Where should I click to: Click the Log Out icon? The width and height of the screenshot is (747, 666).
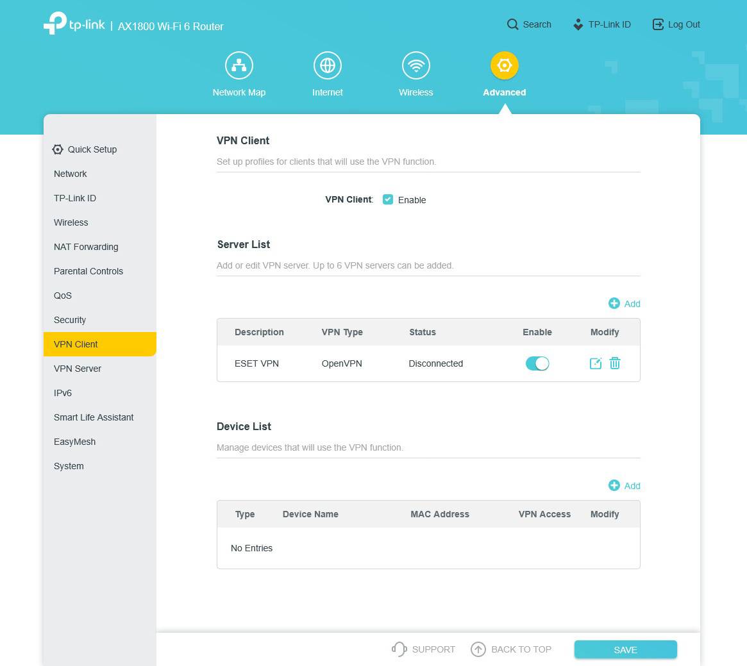[658, 24]
